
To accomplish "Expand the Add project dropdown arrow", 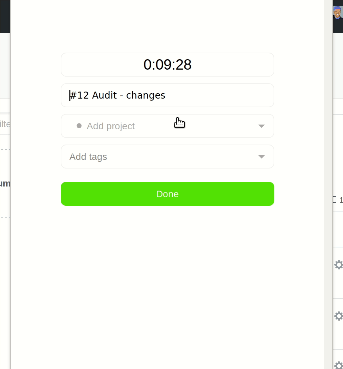I will coord(262,126).
